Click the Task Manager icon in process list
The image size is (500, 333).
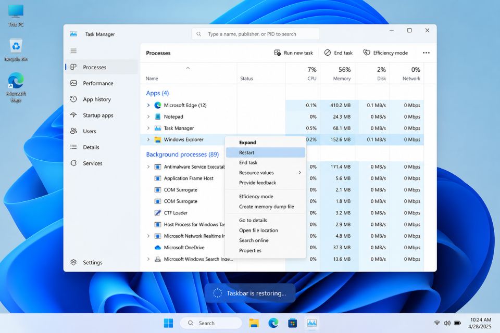pyautogui.click(x=157, y=128)
